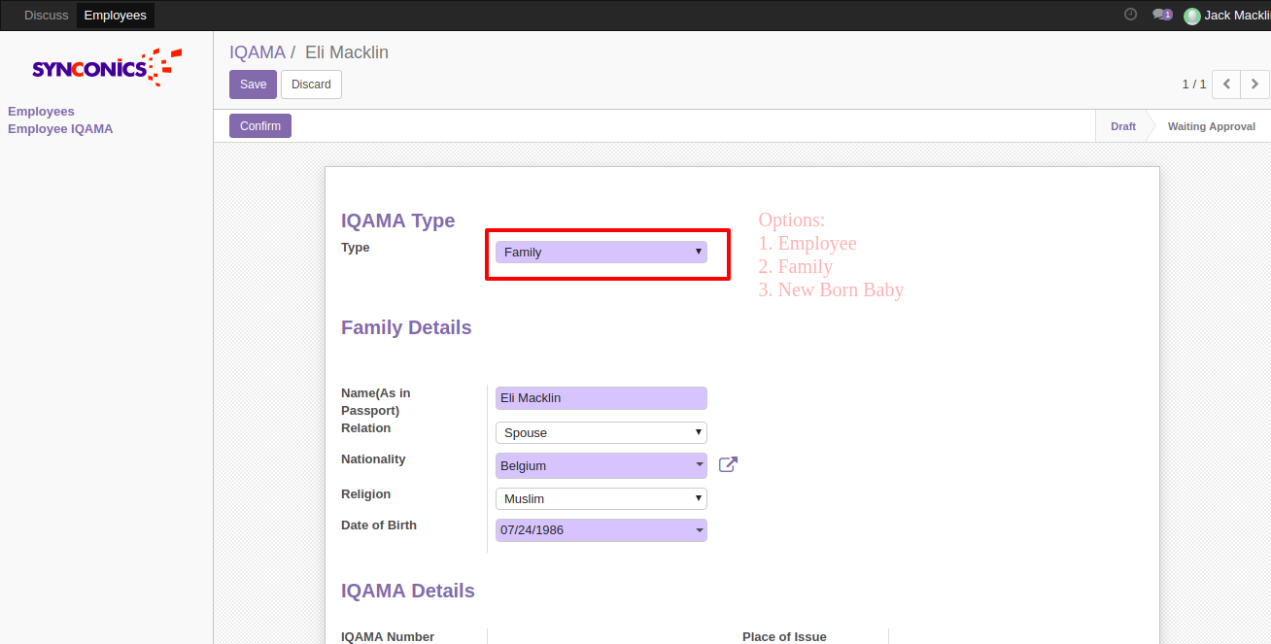Image resolution: width=1271 pixels, height=644 pixels.
Task: Open the Date of Birth picker
Action: (601, 530)
